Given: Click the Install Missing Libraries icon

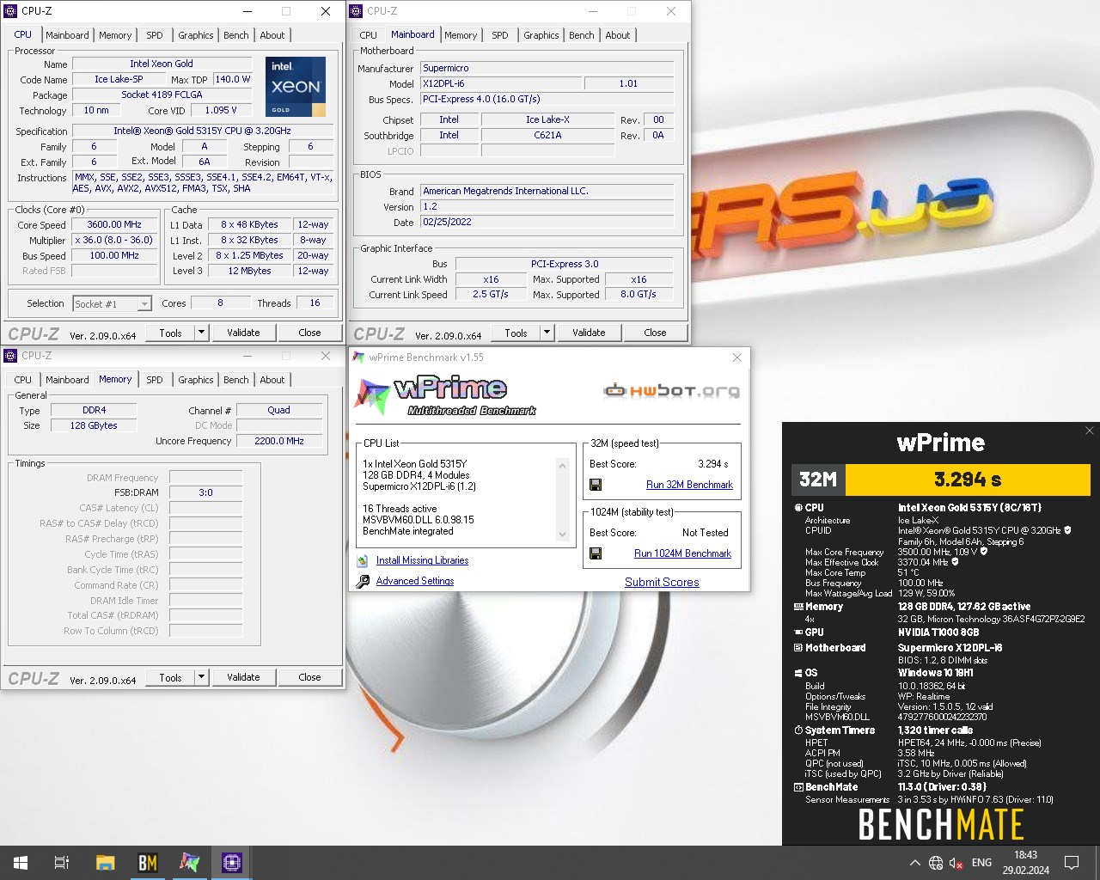Looking at the screenshot, I should pos(363,560).
